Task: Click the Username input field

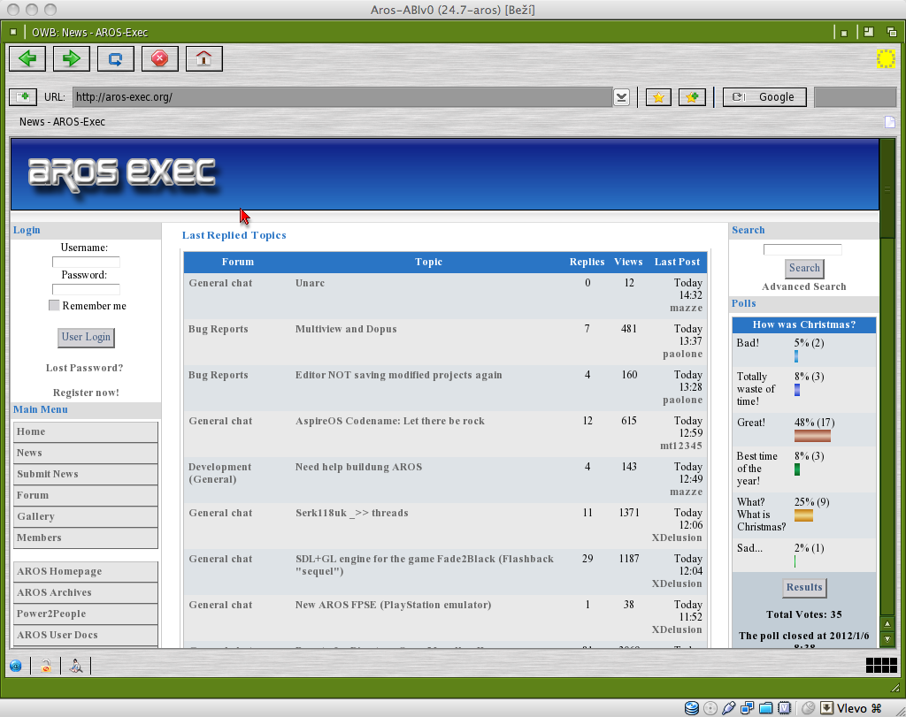Action: 86,262
